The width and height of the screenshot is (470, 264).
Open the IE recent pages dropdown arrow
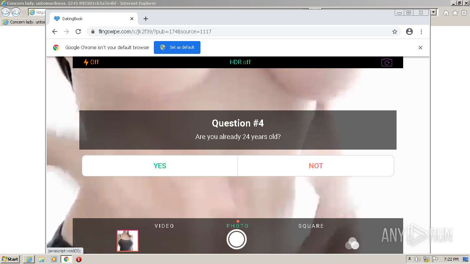pyautogui.click(x=24, y=12)
